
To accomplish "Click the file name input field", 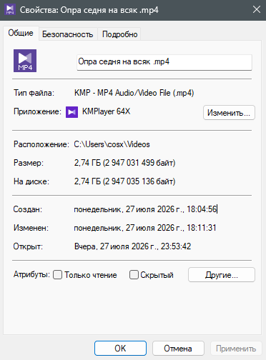I will pos(164,62).
